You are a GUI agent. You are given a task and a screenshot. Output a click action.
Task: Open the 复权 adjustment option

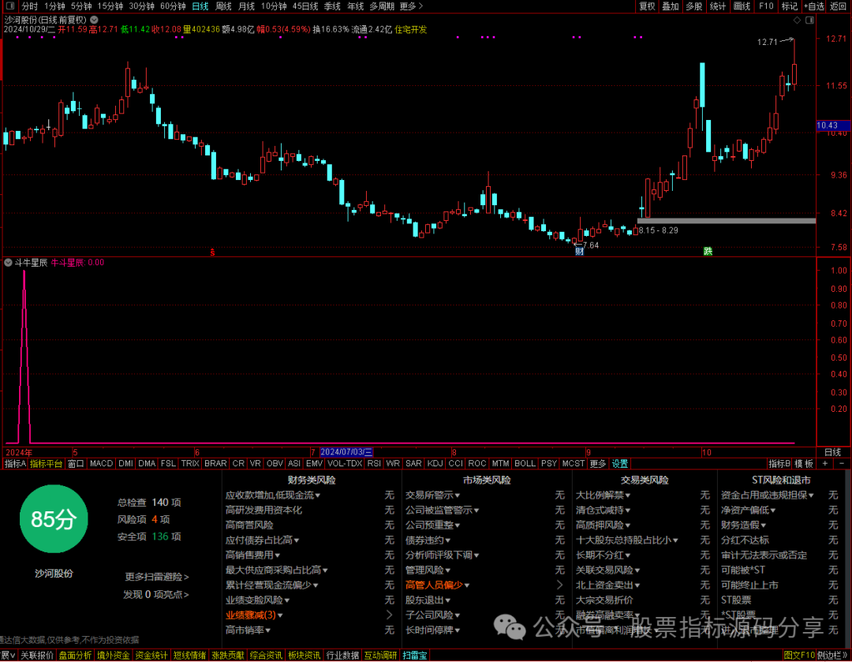pyautogui.click(x=647, y=6)
